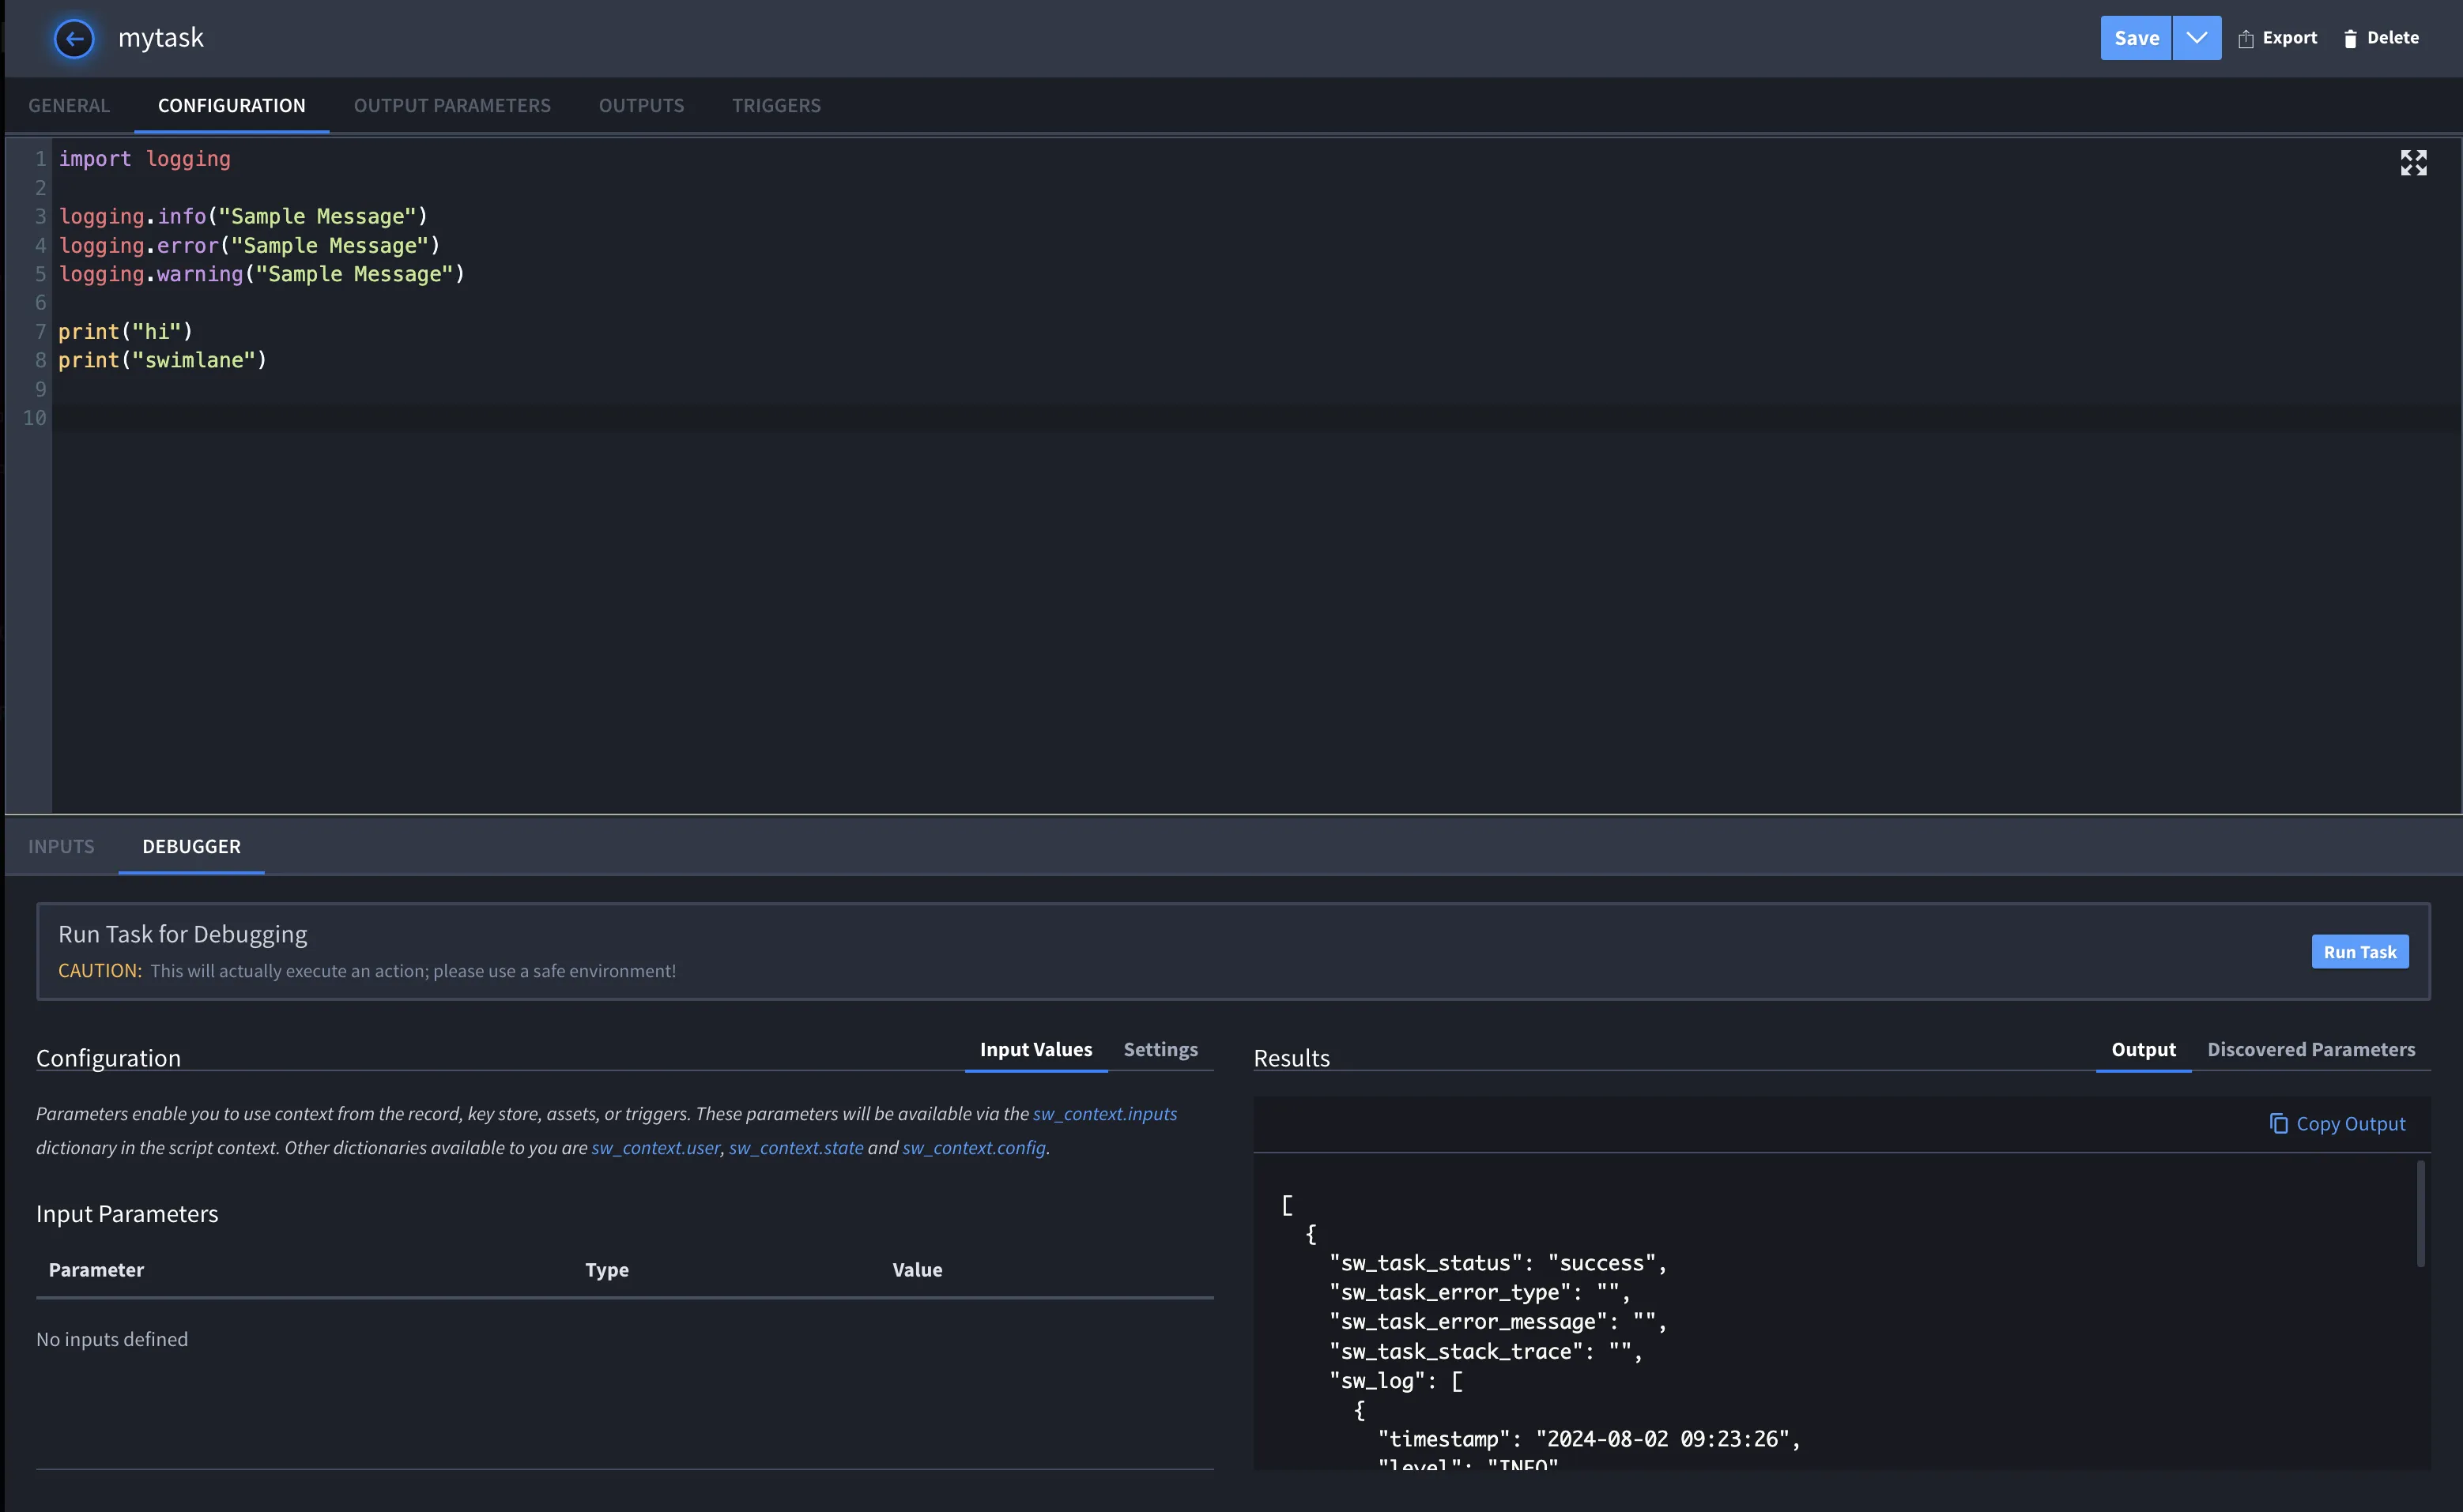Place cursor on empty line 10 in editor

[1257, 418]
